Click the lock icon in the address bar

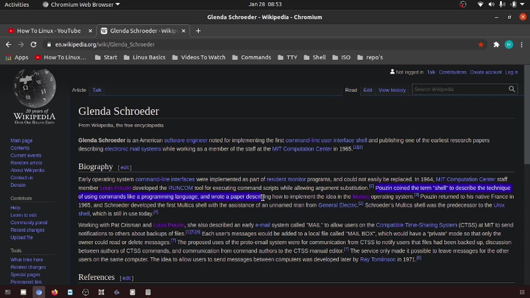click(x=49, y=45)
